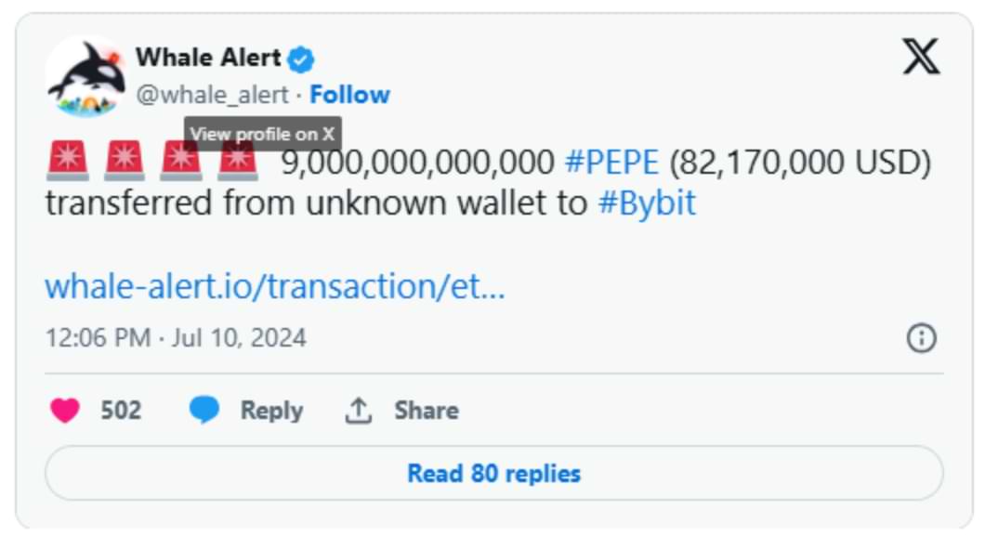Click the Whale Alert display name

click(208, 58)
